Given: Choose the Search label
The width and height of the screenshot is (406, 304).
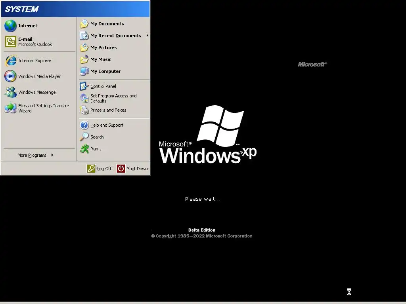Looking at the screenshot, I should pos(97,137).
